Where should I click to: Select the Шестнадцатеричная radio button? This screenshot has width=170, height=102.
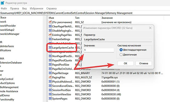click(x=121, y=50)
